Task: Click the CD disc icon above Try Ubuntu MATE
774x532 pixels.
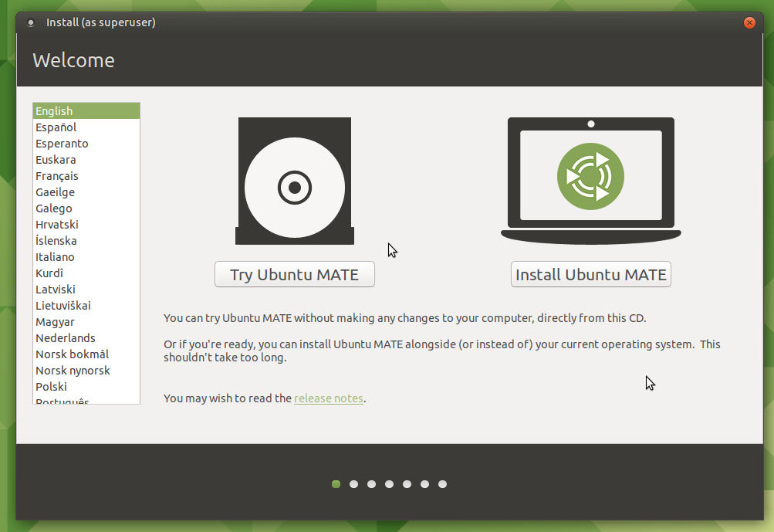Action: (x=295, y=181)
